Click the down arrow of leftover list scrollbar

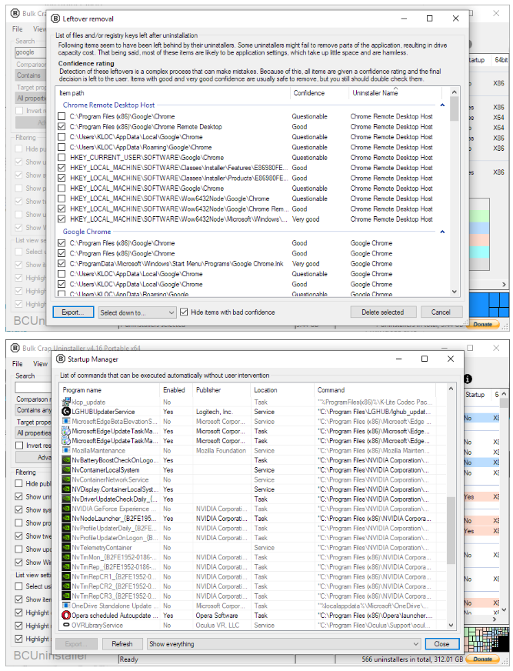tap(455, 292)
